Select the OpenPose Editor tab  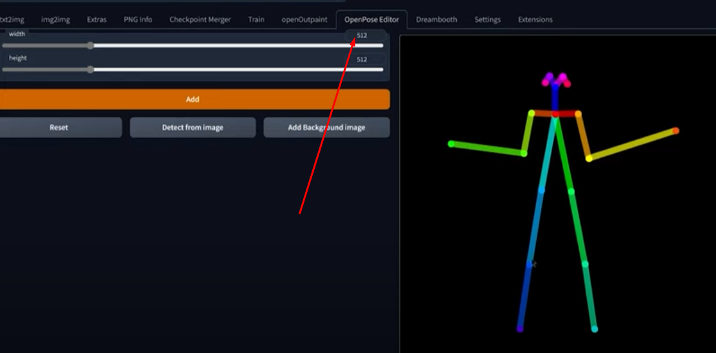(372, 19)
